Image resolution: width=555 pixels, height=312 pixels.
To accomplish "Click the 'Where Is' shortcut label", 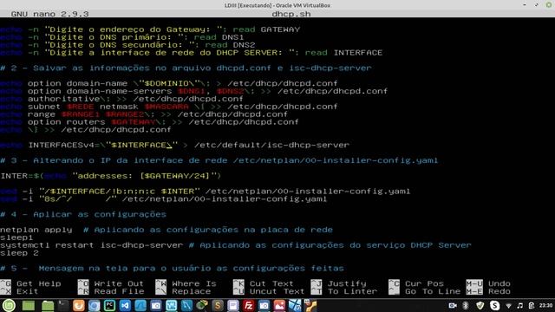I will 194,283.
